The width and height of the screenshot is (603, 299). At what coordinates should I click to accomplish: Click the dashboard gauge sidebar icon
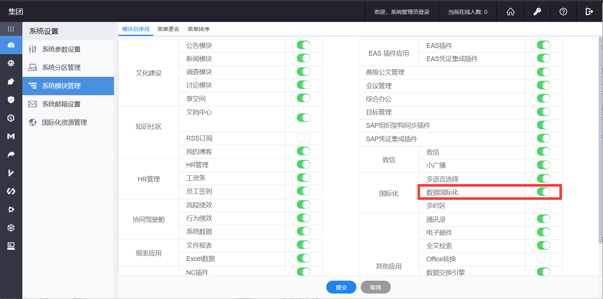11,45
